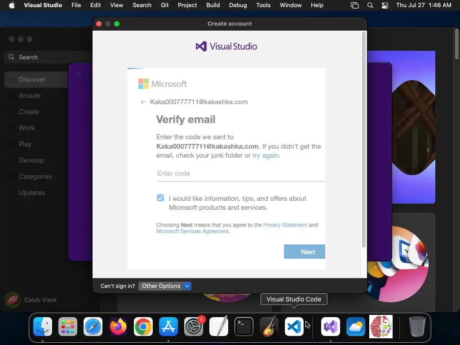Click purple Visual Studio dock icon
This screenshot has height=345, width=460.
pyautogui.click(x=331, y=327)
